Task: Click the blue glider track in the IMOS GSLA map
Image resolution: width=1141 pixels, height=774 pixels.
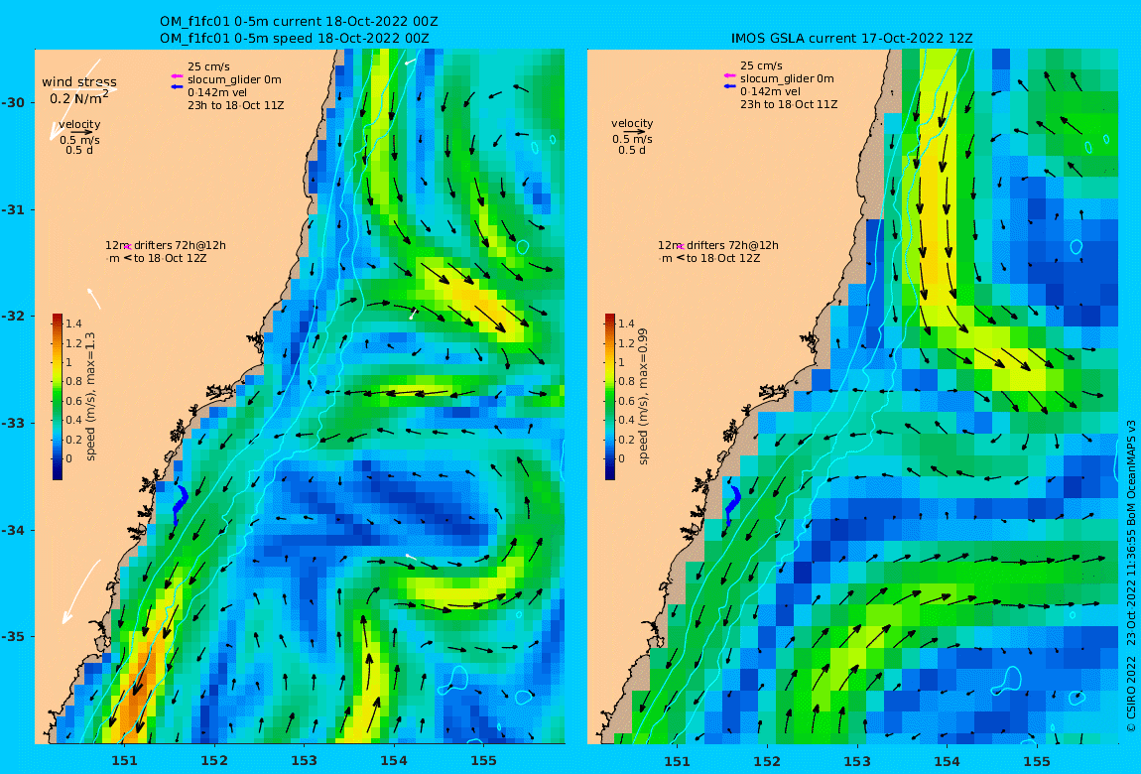Action: pyautogui.click(x=731, y=505)
